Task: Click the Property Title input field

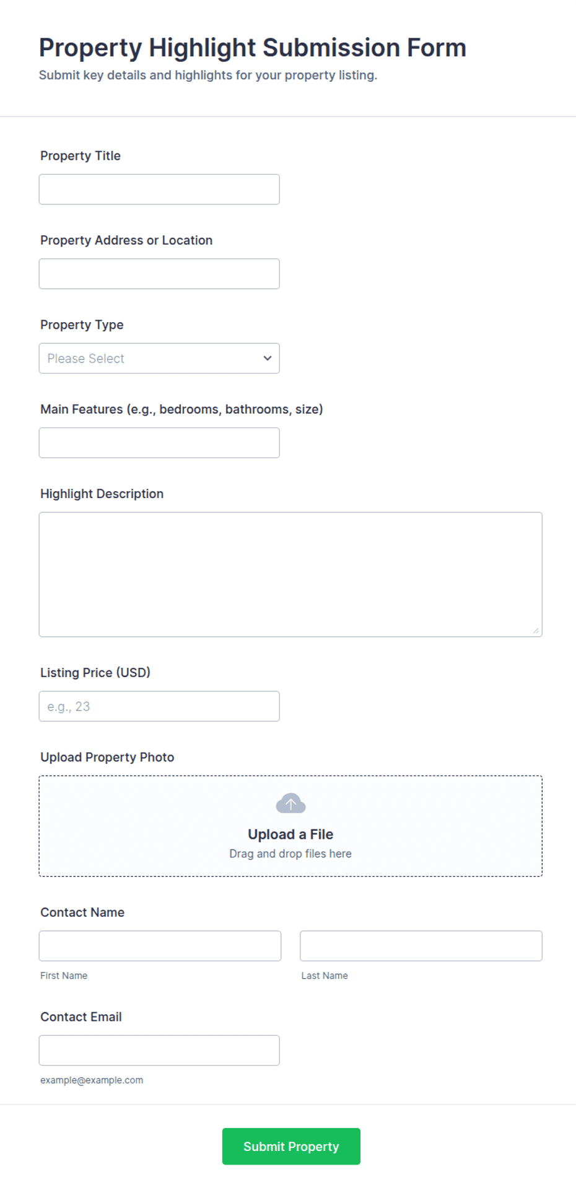Action: tap(159, 189)
